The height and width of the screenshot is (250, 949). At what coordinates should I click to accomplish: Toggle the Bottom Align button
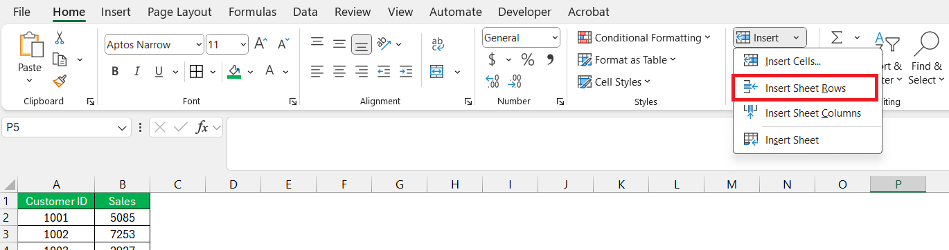(x=362, y=44)
